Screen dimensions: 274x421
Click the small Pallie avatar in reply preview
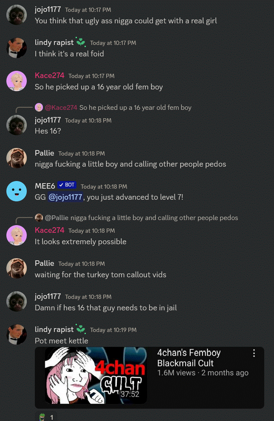point(39,218)
